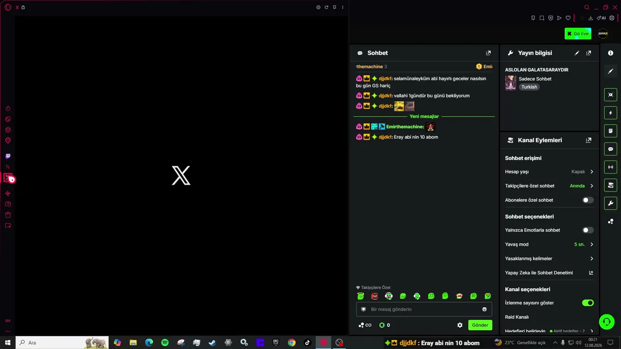621x349 pixels.
Task: Insert the red angry emote
Action: (x=375, y=296)
